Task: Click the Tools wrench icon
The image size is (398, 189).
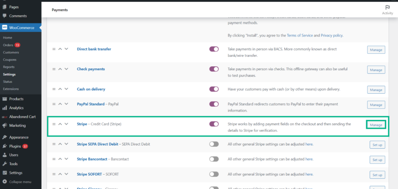Action: click(x=5, y=164)
